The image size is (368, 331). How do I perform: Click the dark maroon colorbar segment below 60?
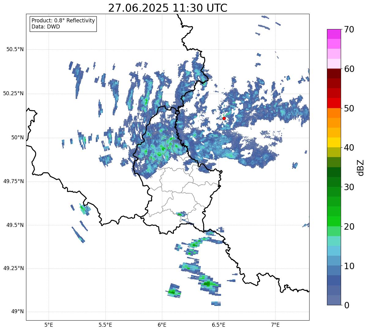(x=334, y=73)
